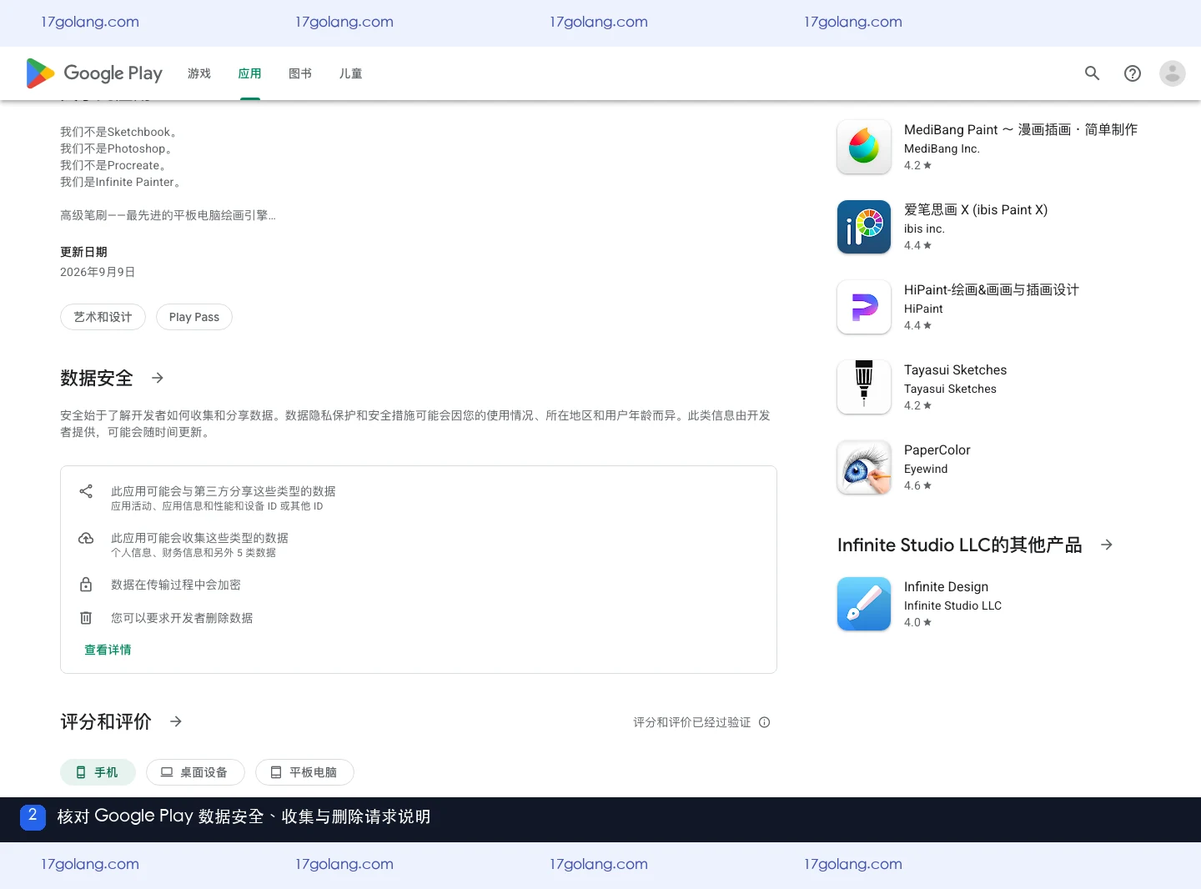
Task: Open HiPaint-绘画&画画与插画设计 title
Action: click(x=992, y=289)
